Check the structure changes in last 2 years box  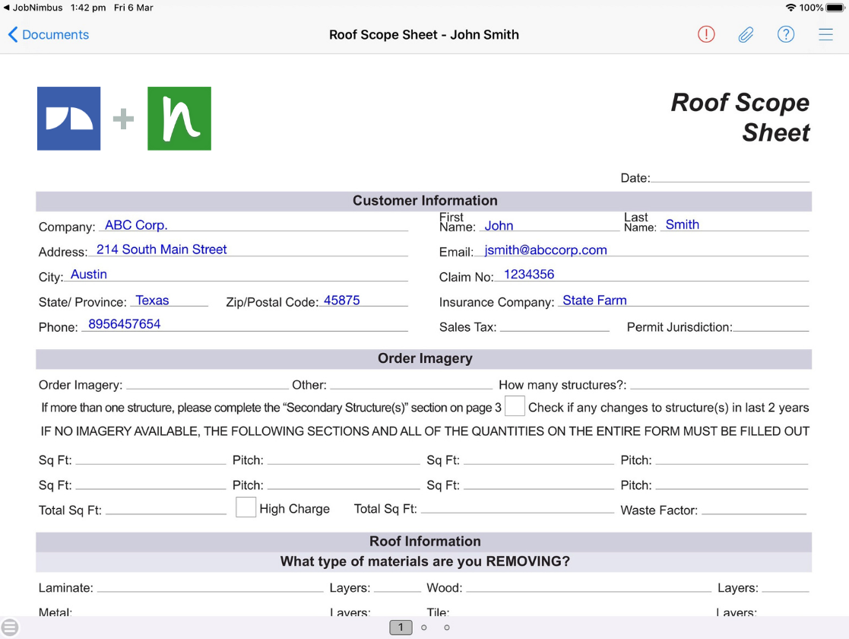(515, 406)
